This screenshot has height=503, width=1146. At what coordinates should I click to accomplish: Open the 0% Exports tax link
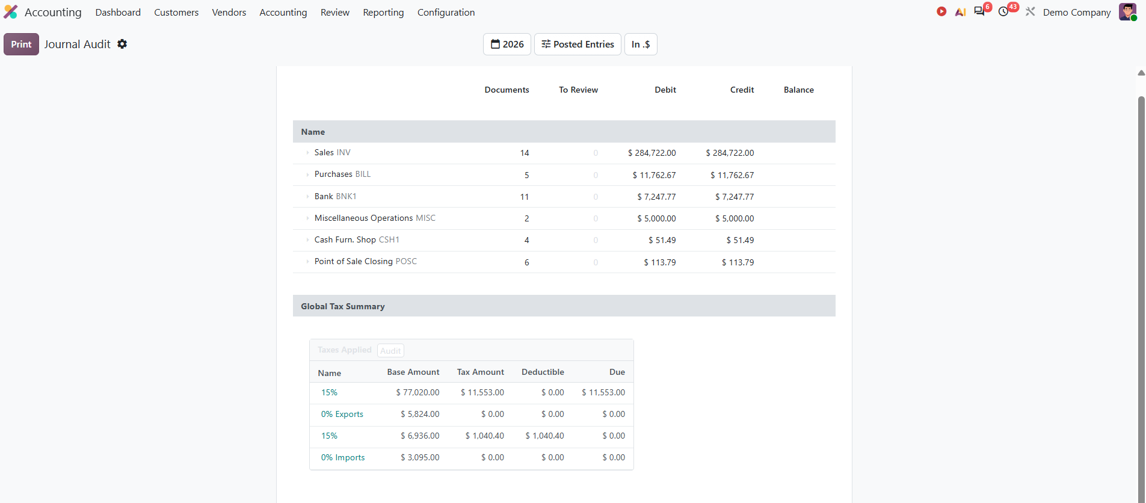[x=342, y=414]
